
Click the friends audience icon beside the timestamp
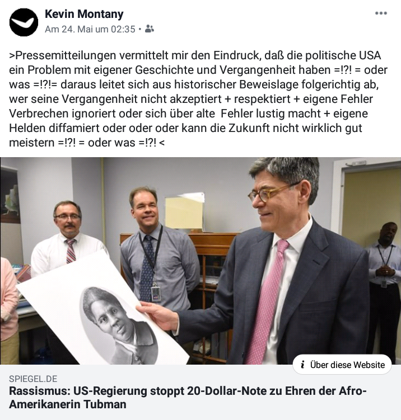[x=150, y=29]
